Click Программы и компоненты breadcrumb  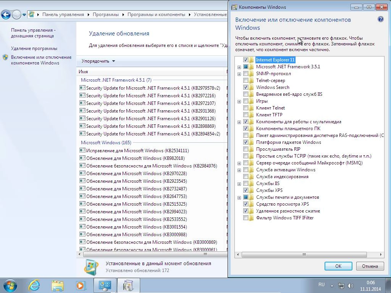[156, 14]
